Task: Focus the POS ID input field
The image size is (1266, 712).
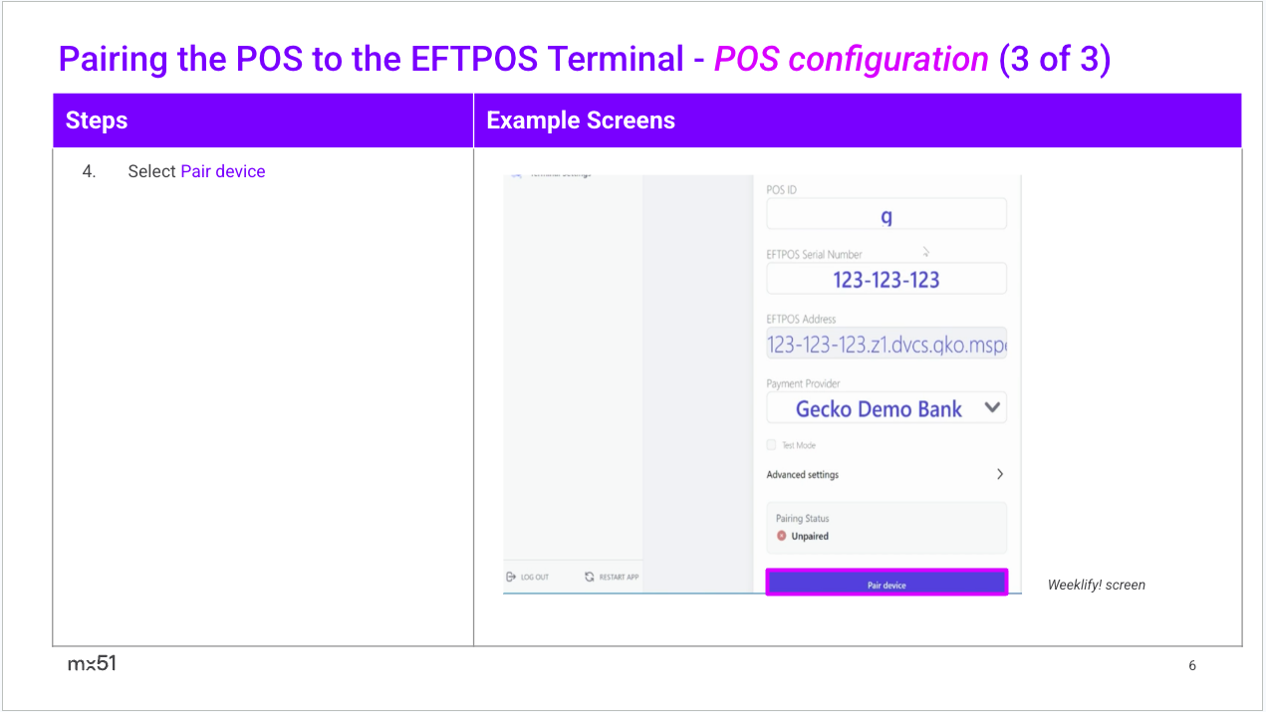Action: [x=886, y=214]
